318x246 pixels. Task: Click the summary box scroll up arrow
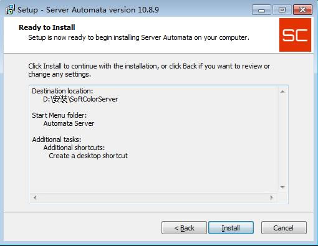pos(282,92)
